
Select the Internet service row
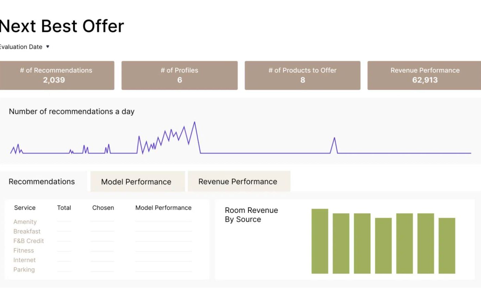point(24,260)
